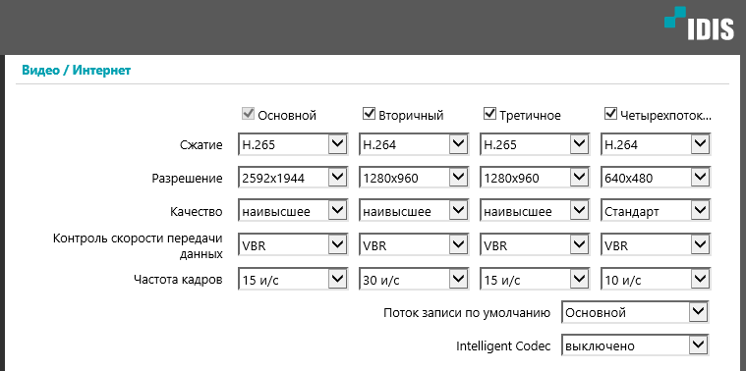The width and height of the screenshot is (746, 371).
Task: Expand Качество dropdown for Основной stream
Action: point(293,211)
